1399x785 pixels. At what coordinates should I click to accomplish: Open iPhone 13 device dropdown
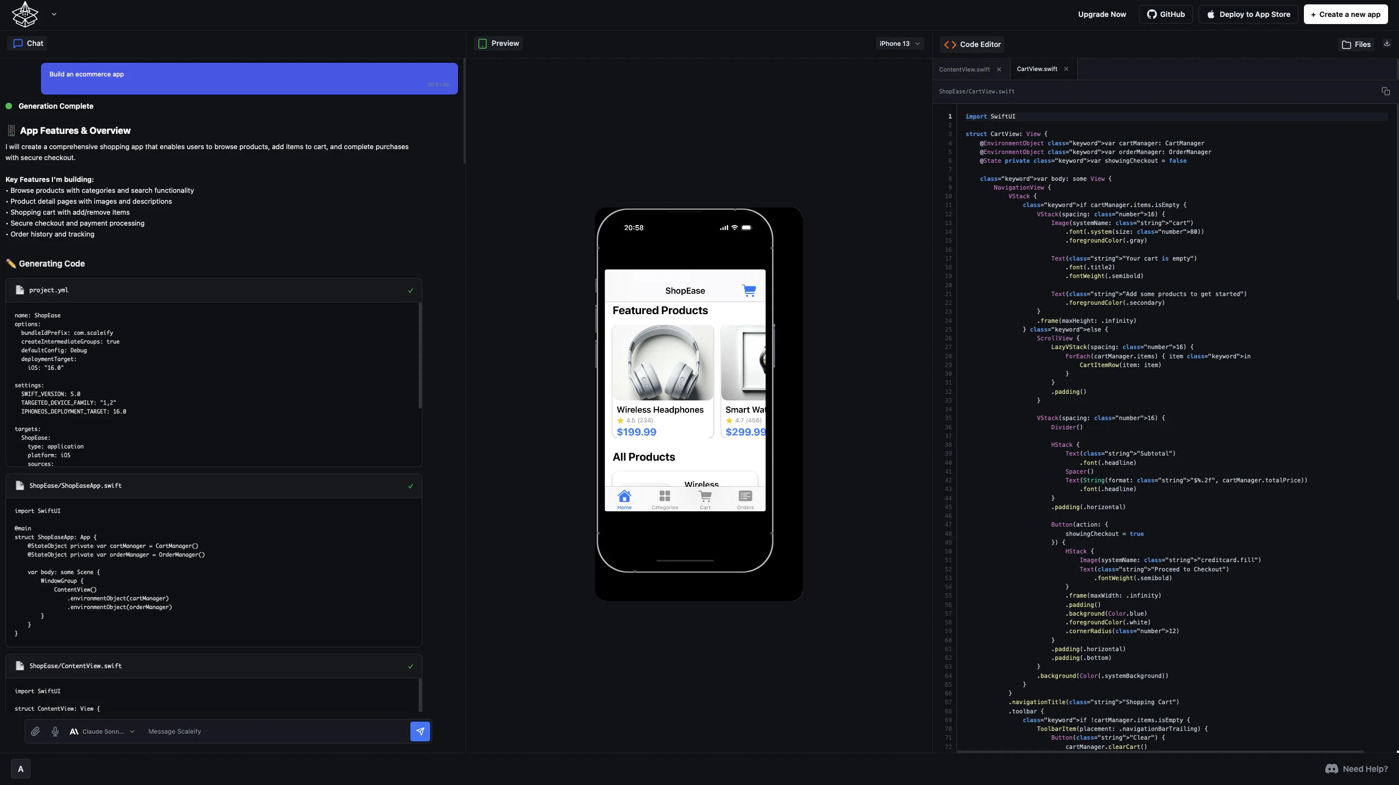click(900, 44)
